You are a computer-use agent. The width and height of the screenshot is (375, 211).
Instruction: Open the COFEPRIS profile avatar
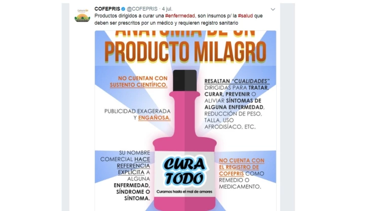click(x=82, y=16)
